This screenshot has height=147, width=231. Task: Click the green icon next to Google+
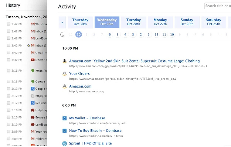[33, 82]
